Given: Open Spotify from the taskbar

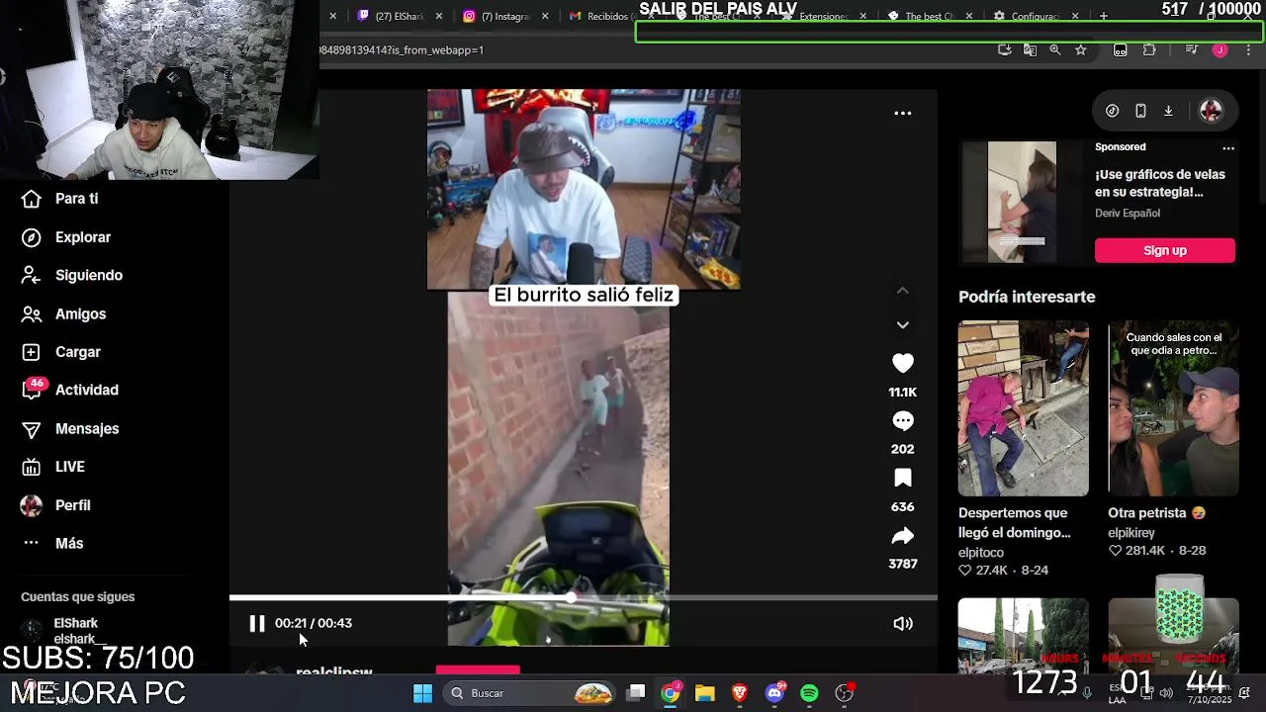Looking at the screenshot, I should tap(809, 693).
